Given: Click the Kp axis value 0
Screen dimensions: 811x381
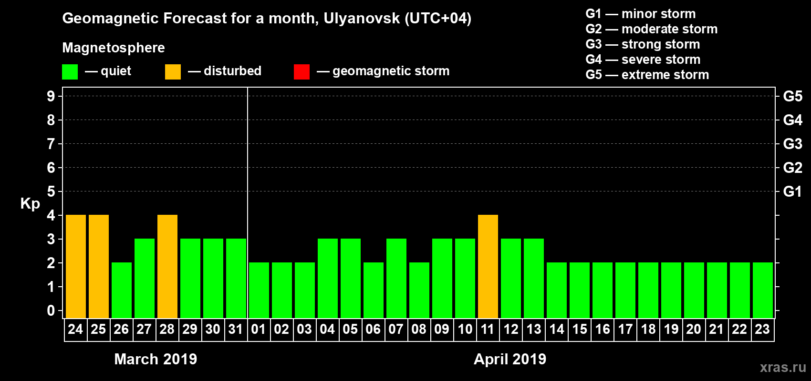Looking at the screenshot, I should click(51, 311).
